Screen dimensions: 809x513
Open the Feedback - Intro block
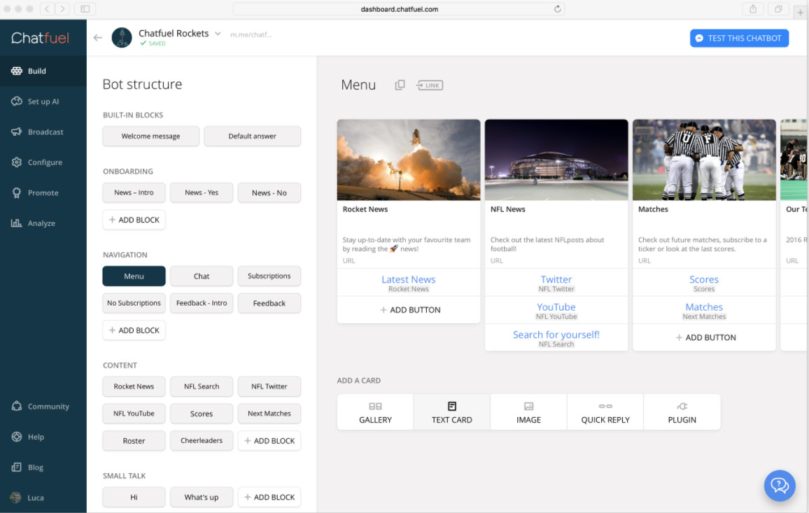[x=202, y=303]
